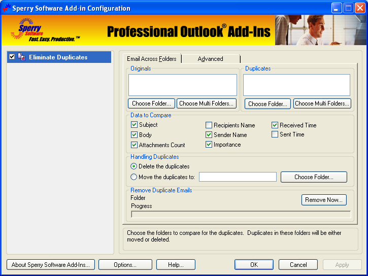Screen dimensions: 368x276
Task: Uncheck the Subject checkbox
Action: pos(134,124)
